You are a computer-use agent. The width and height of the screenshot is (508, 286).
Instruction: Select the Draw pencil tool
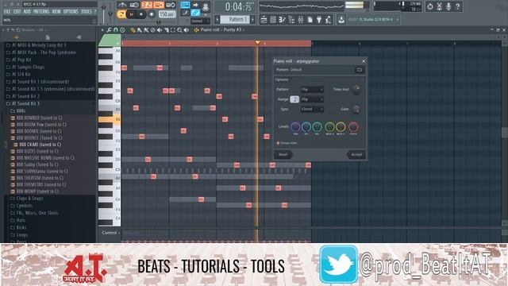[x=133, y=30]
